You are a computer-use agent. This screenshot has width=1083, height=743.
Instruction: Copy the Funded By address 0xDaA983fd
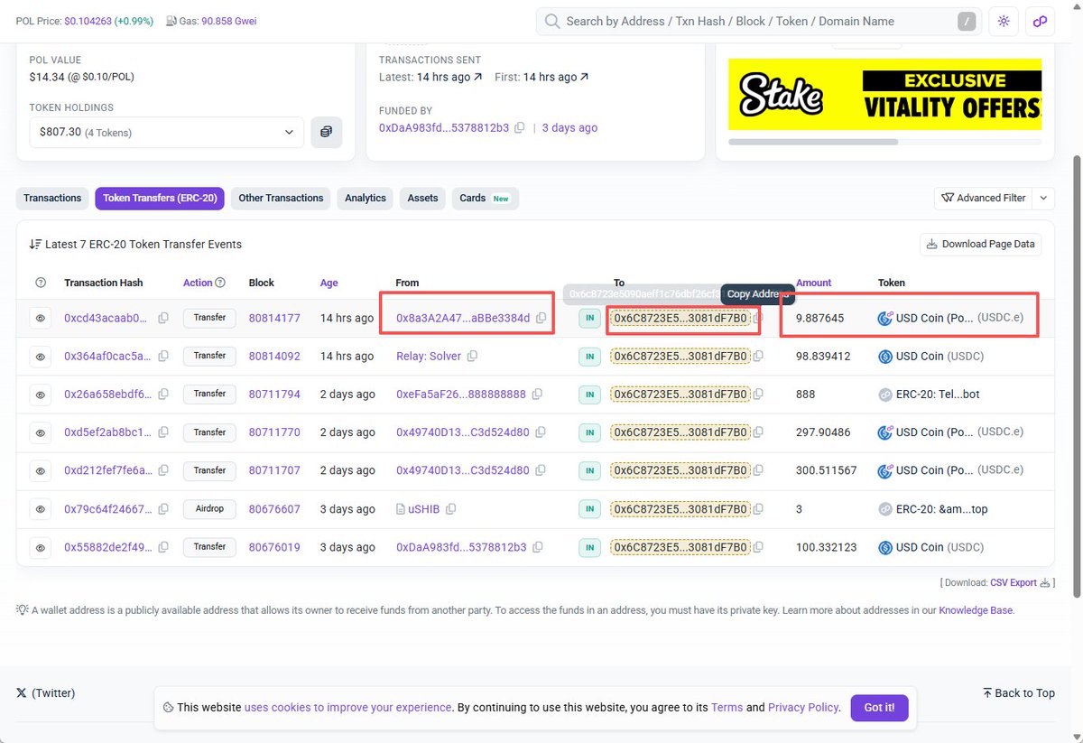coord(519,128)
